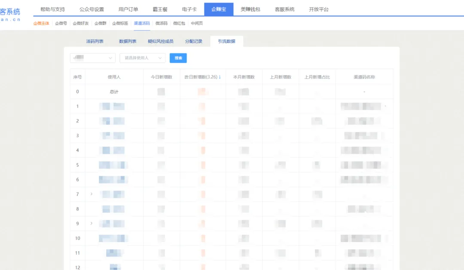The height and width of the screenshot is (270, 464).
Task: Click the 渠道活码 sub-navigation link
Action: [x=142, y=23]
